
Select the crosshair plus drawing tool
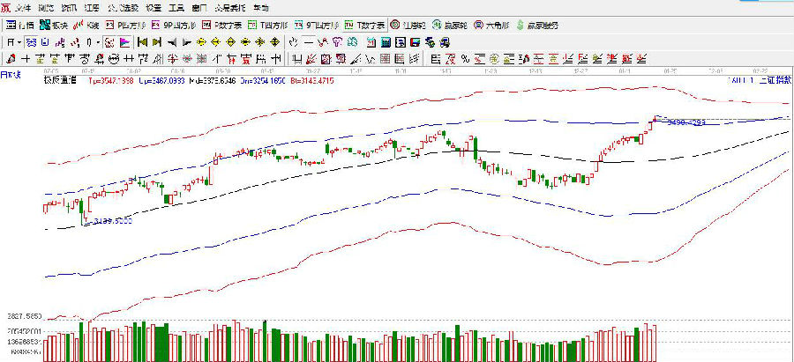coord(25,59)
